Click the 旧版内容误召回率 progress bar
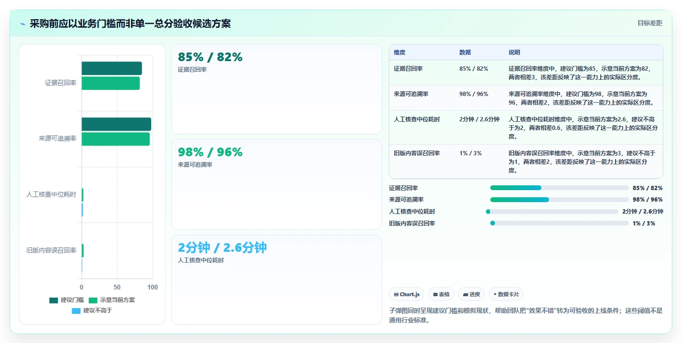This screenshot has height=343, width=682. tap(559, 223)
